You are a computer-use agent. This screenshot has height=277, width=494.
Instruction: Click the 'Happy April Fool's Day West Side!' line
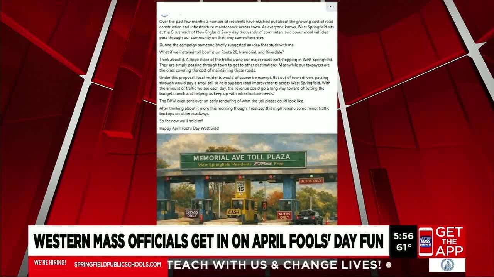(x=189, y=128)
